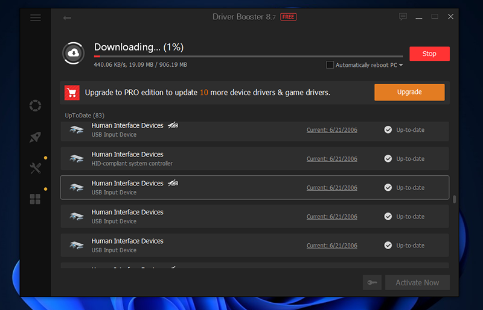Click the UpToDate (83) section header
Screen dimensions: 483x310
pyautogui.click(x=85, y=115)
